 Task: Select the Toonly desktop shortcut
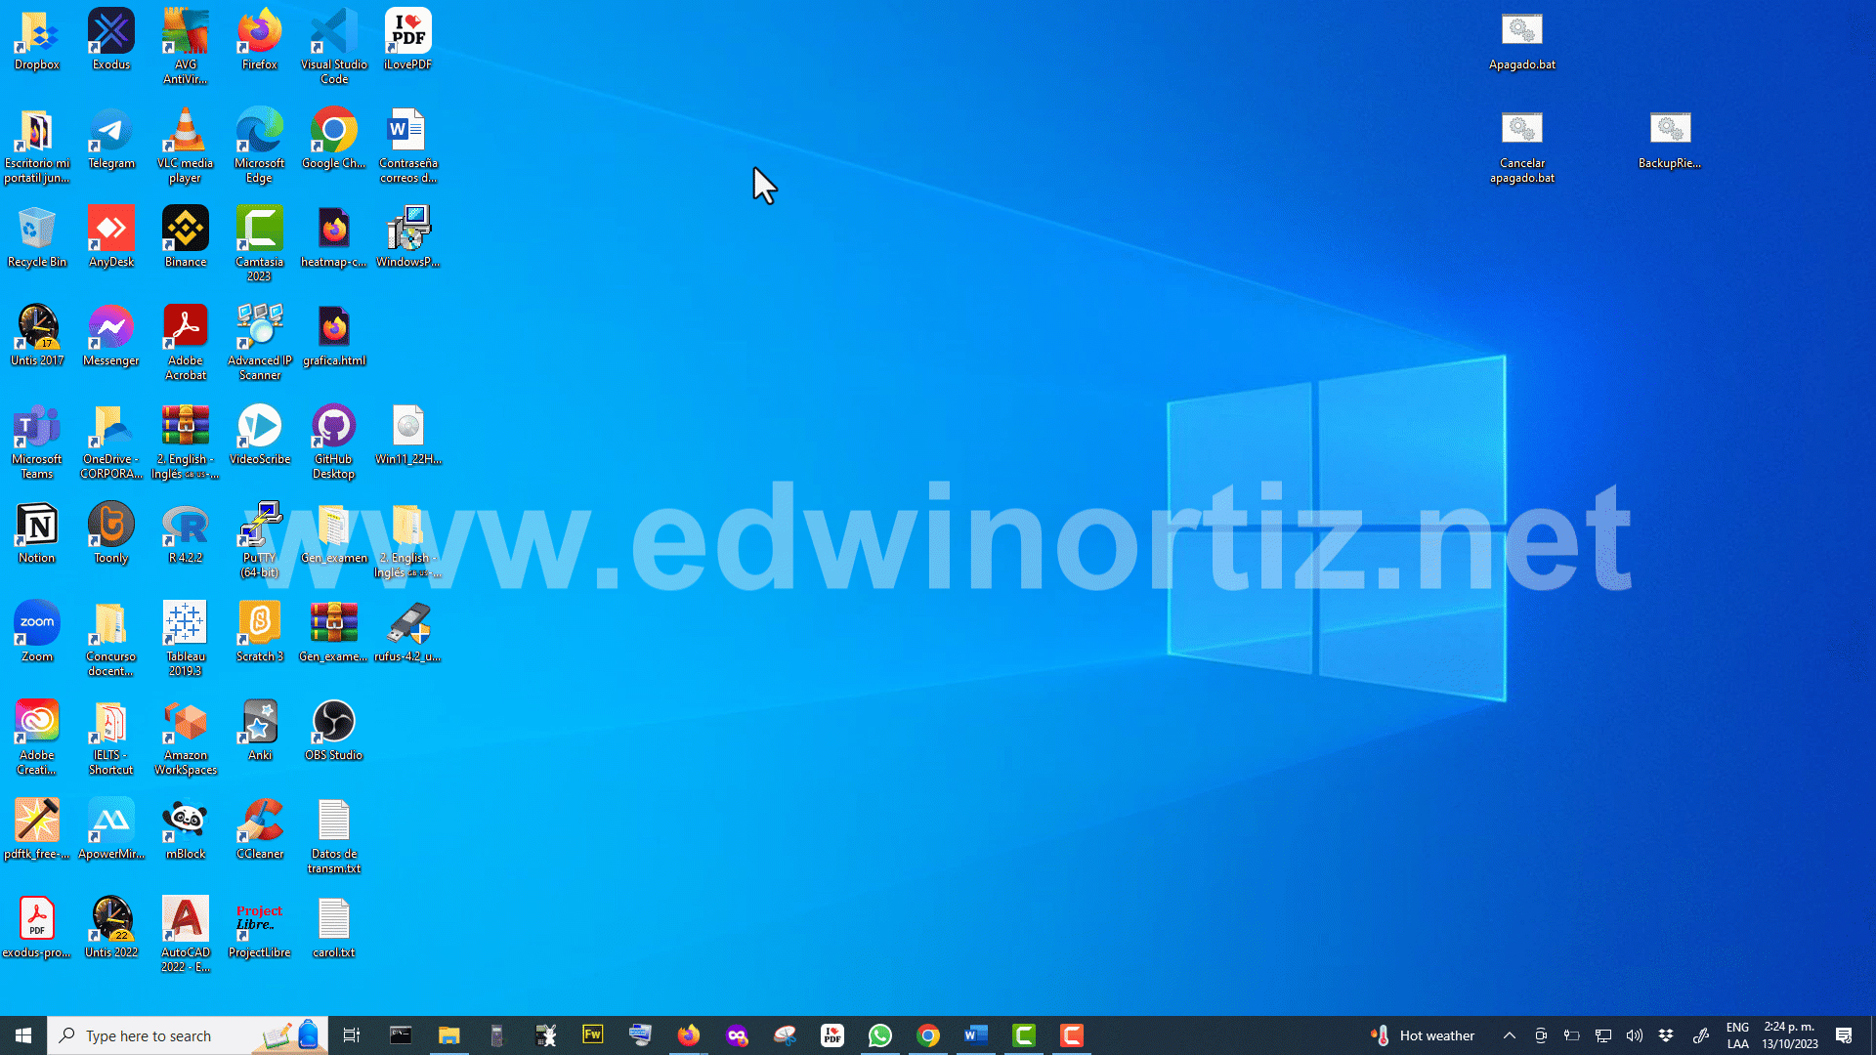(111, 534)
